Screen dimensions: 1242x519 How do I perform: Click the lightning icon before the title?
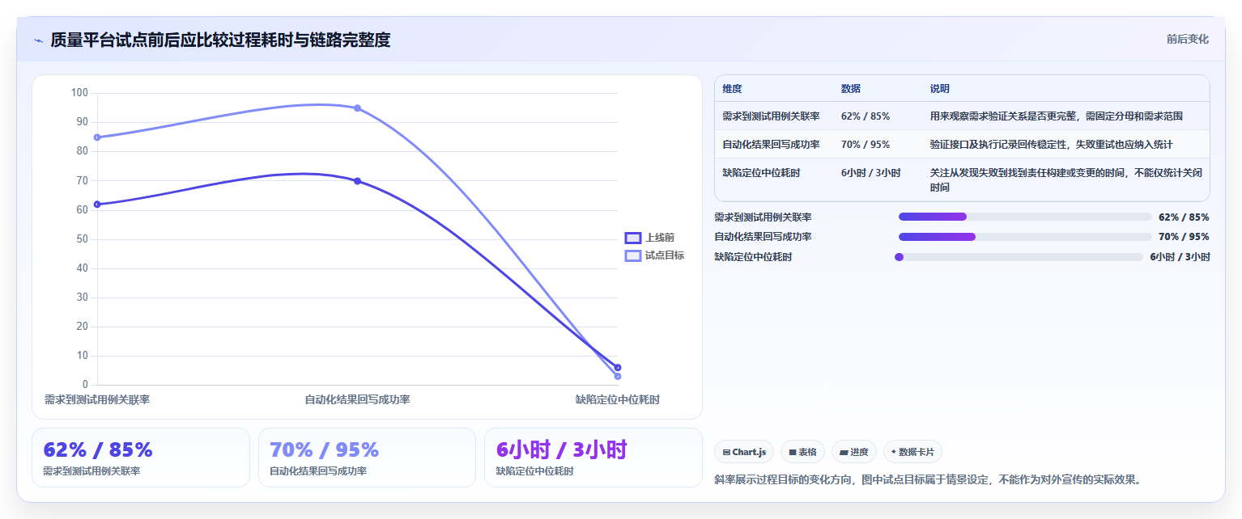click(x=38, y=40)
